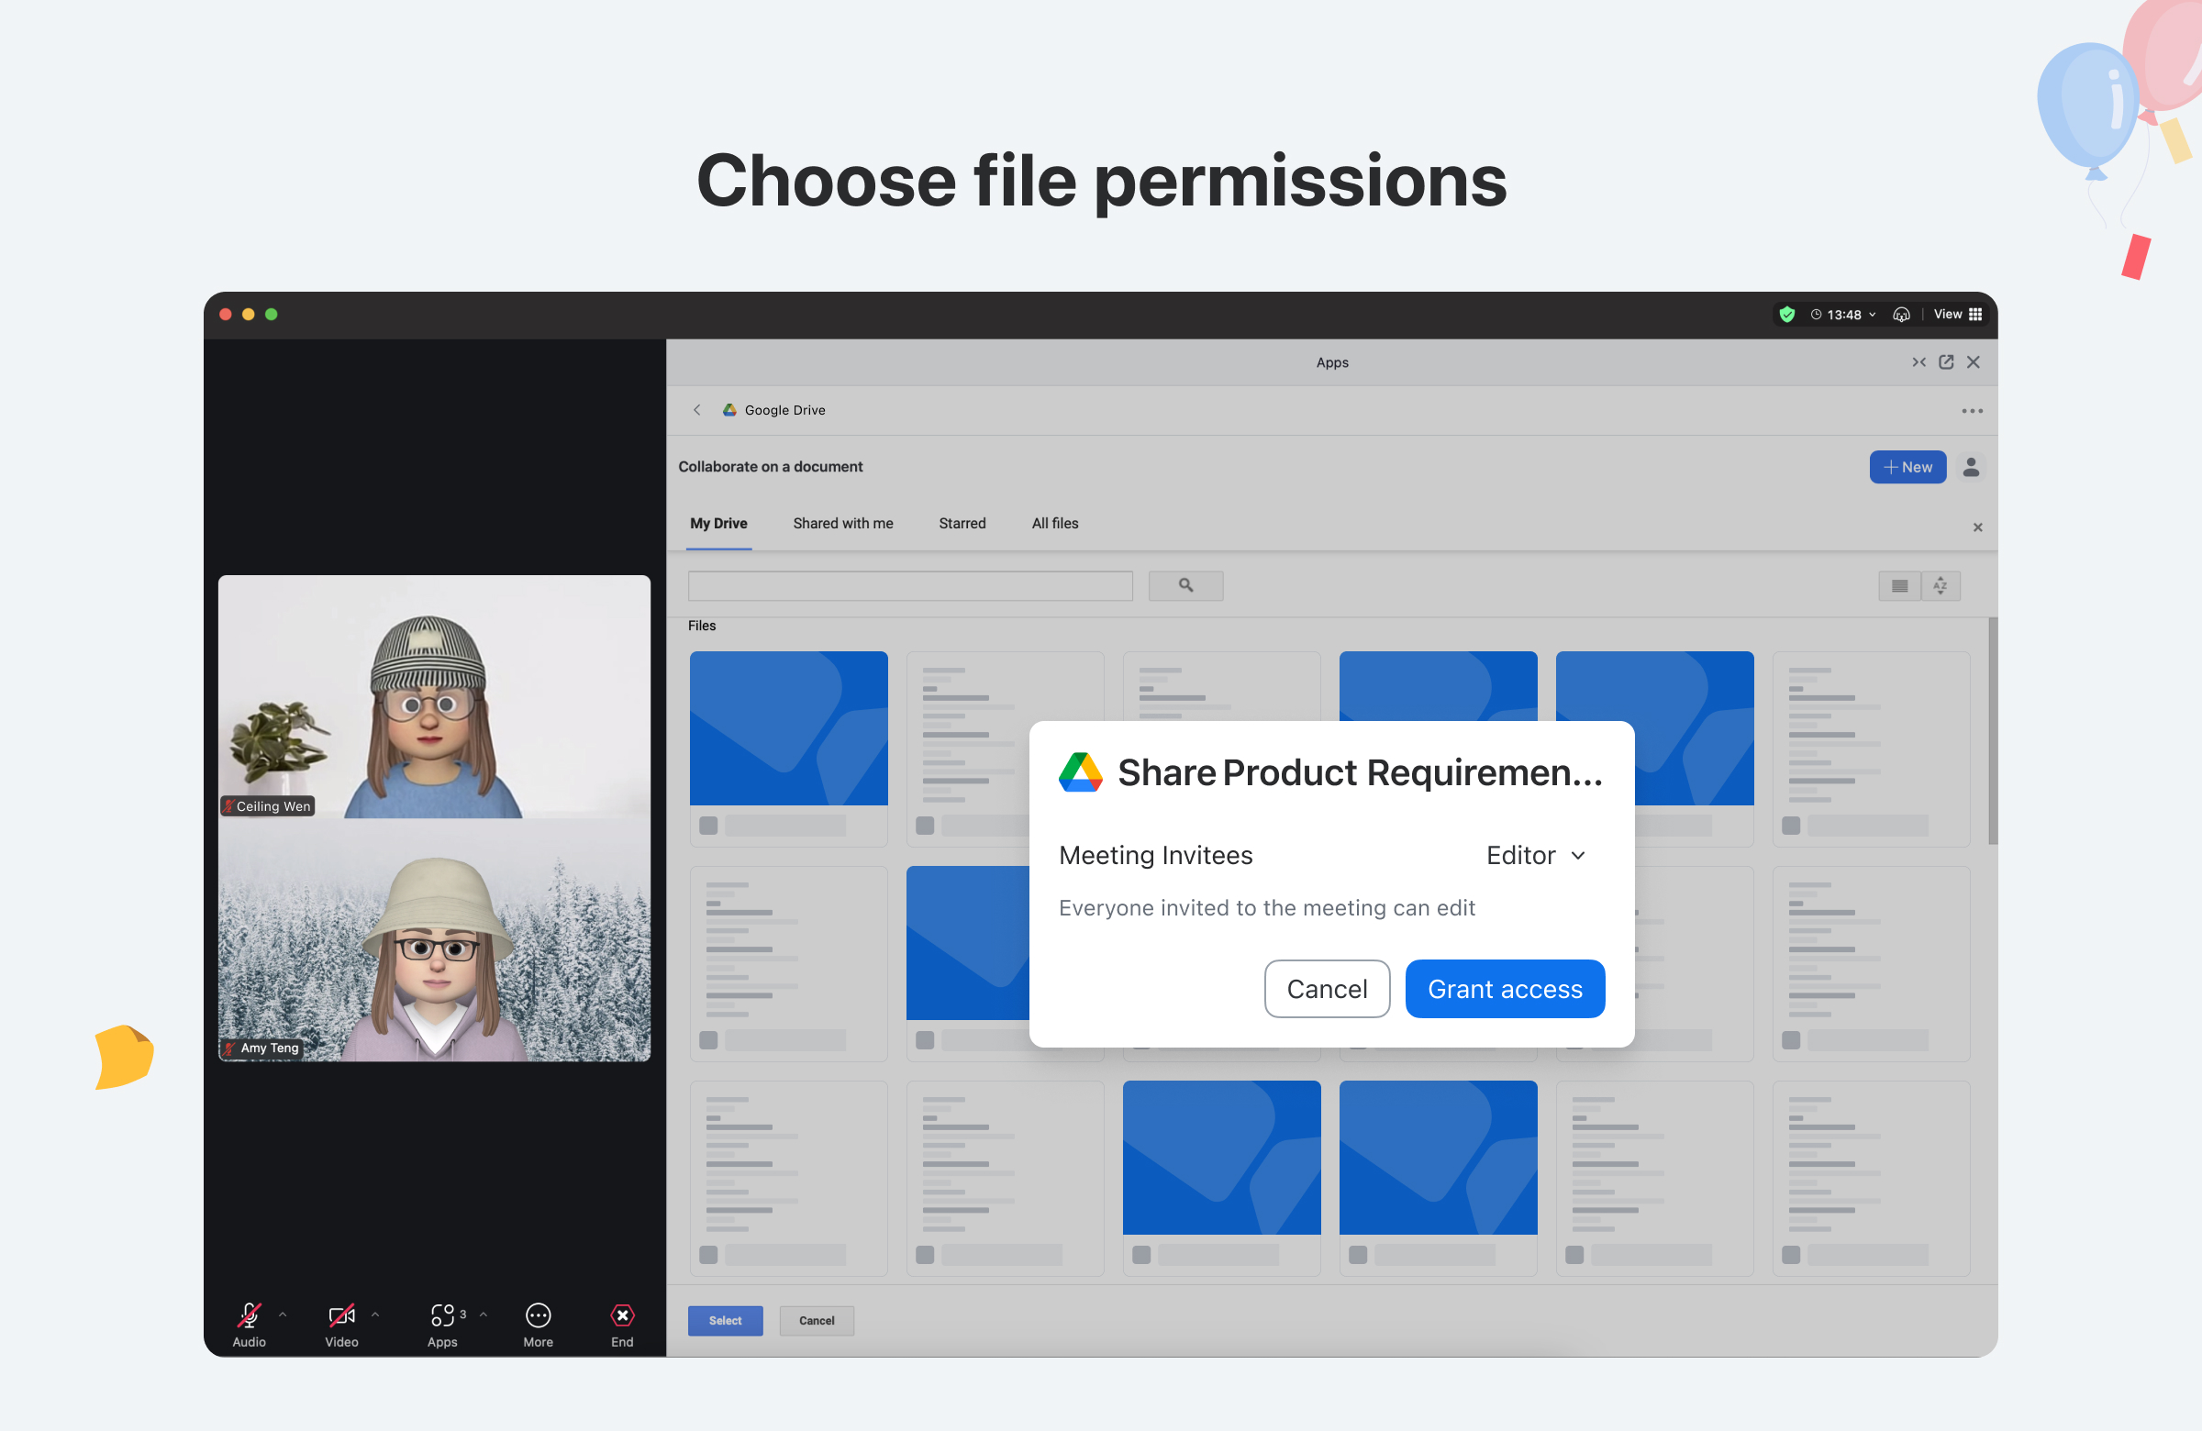Pop out the Apps panel window
The height and width of the screenshot is (1431, 2202).
[x=1946, y=362]
